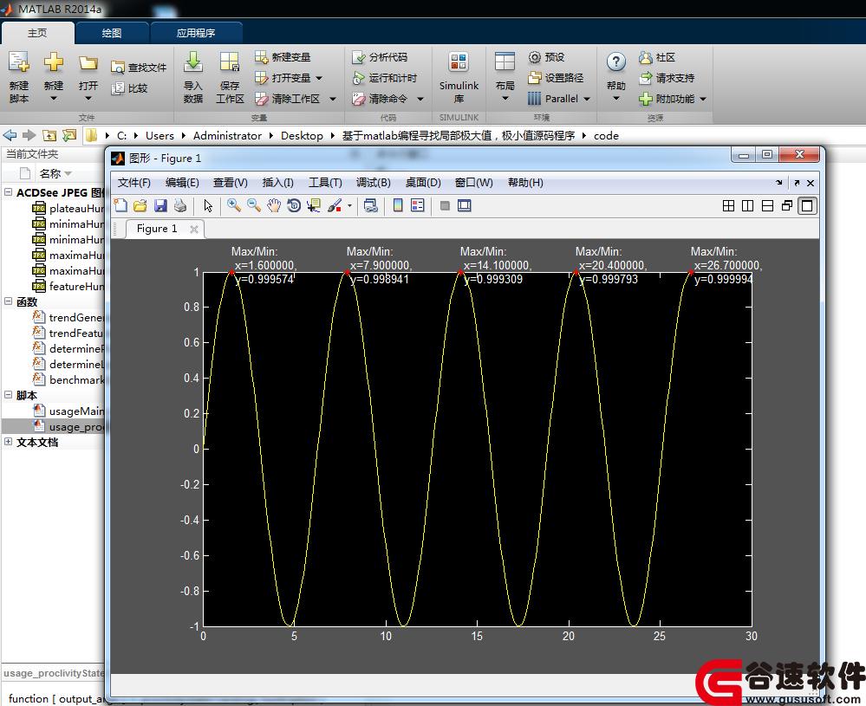This screenshot has width=866, height=706.
Task: Open the 打开 dropdown in the toolstrip
Action: point(88,98)
